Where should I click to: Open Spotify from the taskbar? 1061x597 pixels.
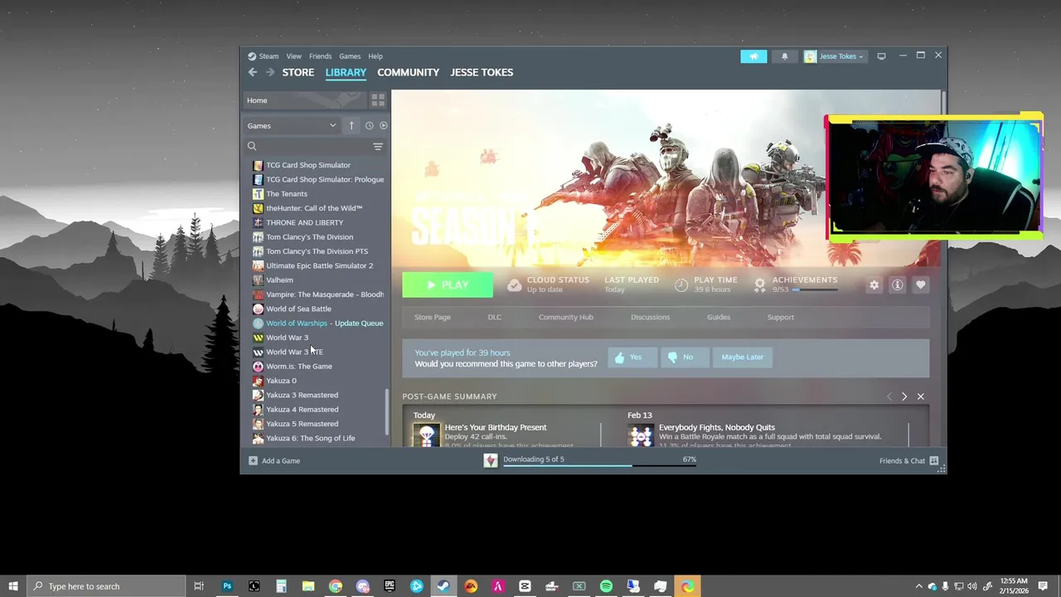(606, 586)
